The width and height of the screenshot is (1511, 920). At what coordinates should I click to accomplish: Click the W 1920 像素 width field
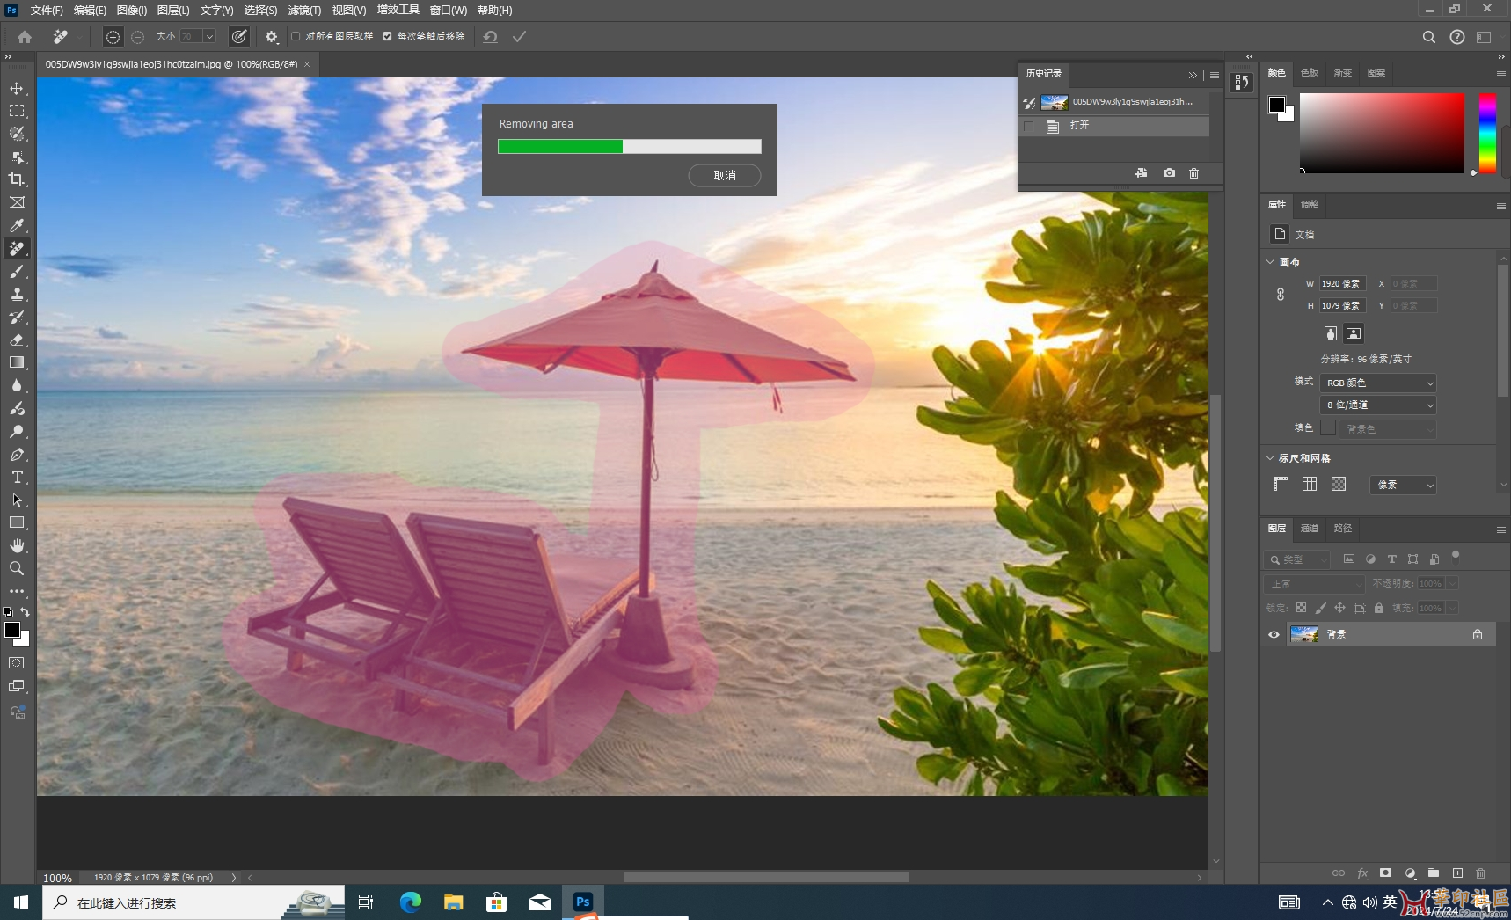click(x=1342, y=283)
